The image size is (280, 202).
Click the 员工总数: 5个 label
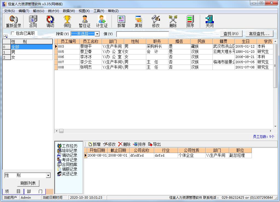(x=263, y=137)
